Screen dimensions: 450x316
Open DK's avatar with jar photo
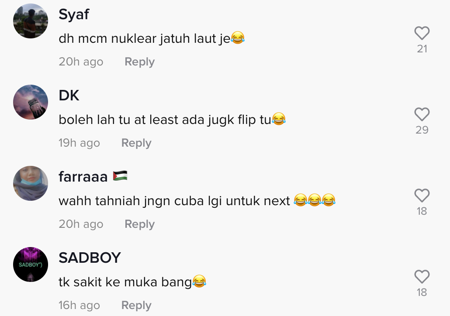[x=31, y=102]
